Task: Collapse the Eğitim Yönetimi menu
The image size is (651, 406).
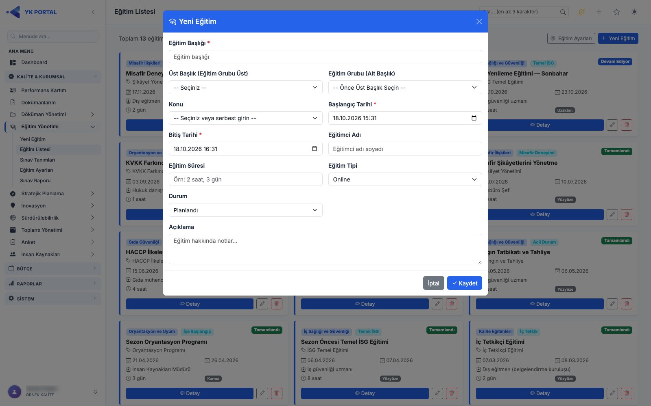Action: click(53, 127)
